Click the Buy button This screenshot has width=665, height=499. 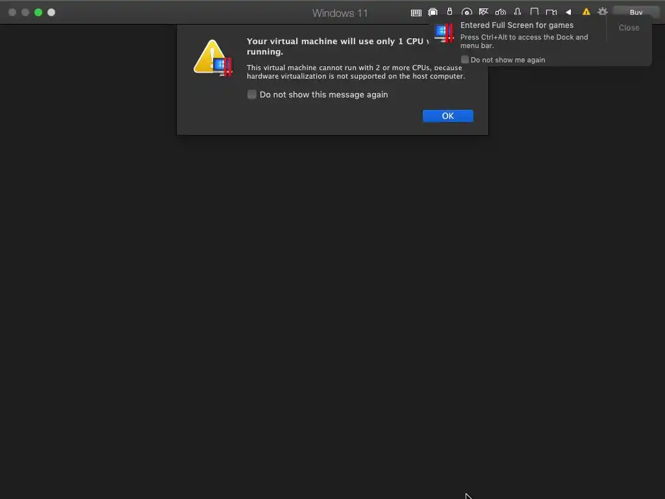pos(636,12)
